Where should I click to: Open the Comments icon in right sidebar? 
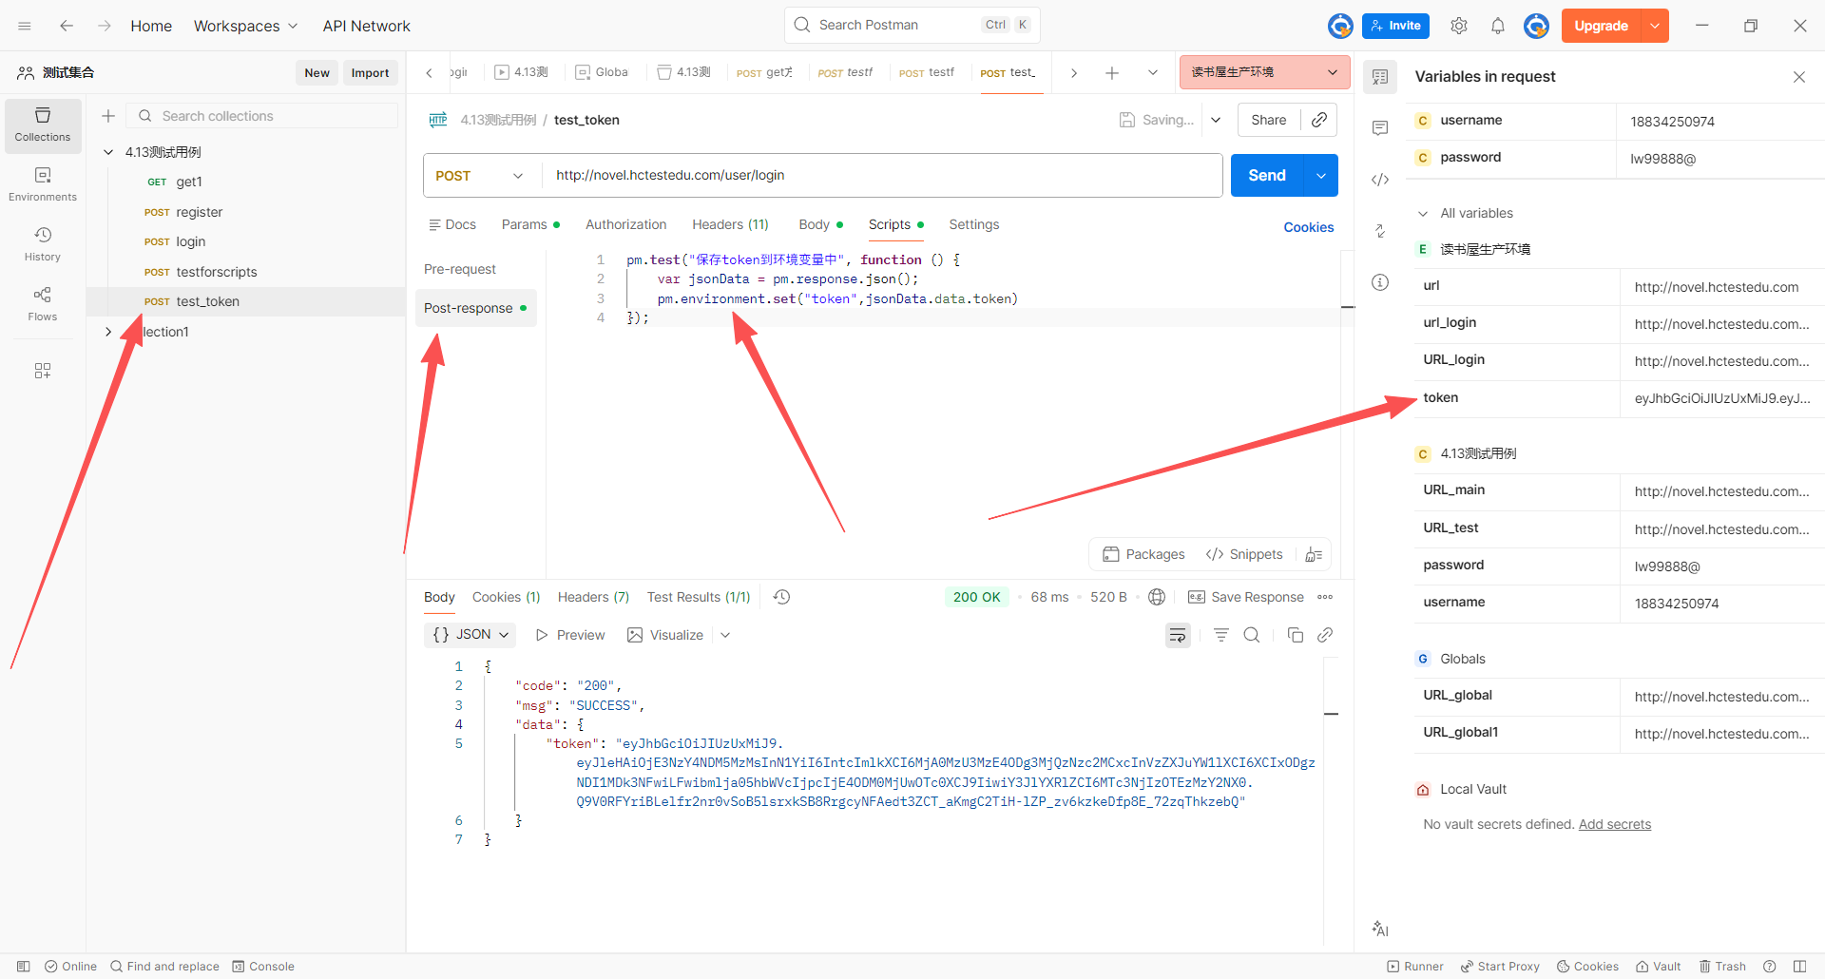(x=1380, y=128)
